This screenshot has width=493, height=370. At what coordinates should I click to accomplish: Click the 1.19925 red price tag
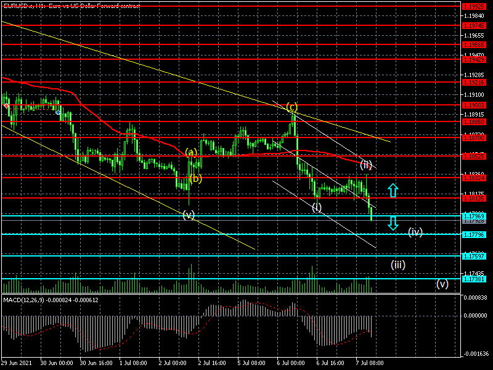[x=474, y=6]
